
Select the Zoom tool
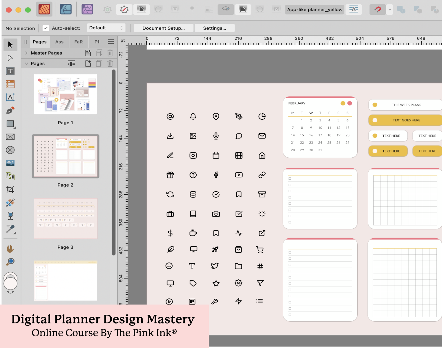10,262
